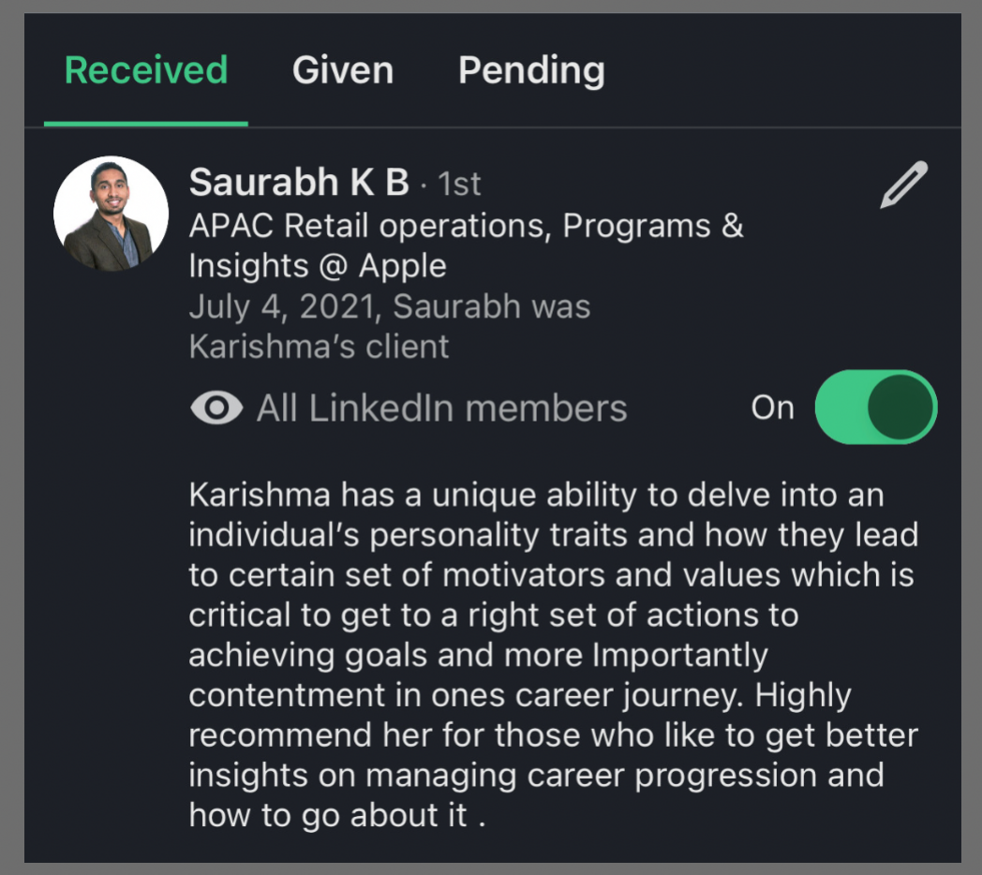Image resolution: width=982 pixels, height=875 pixels.
Task: Click the eye visibility icon
Action: point(216,408)
